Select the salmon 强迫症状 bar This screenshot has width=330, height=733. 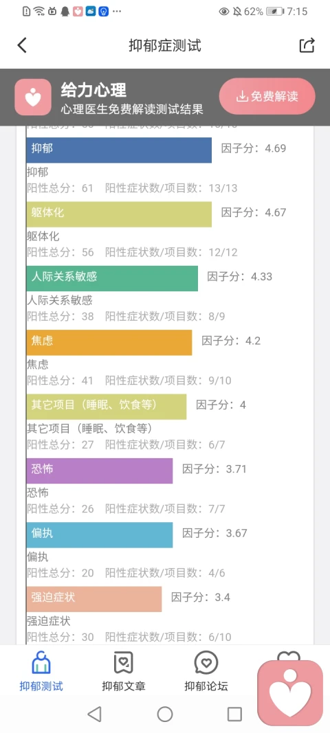coord(94,599)
